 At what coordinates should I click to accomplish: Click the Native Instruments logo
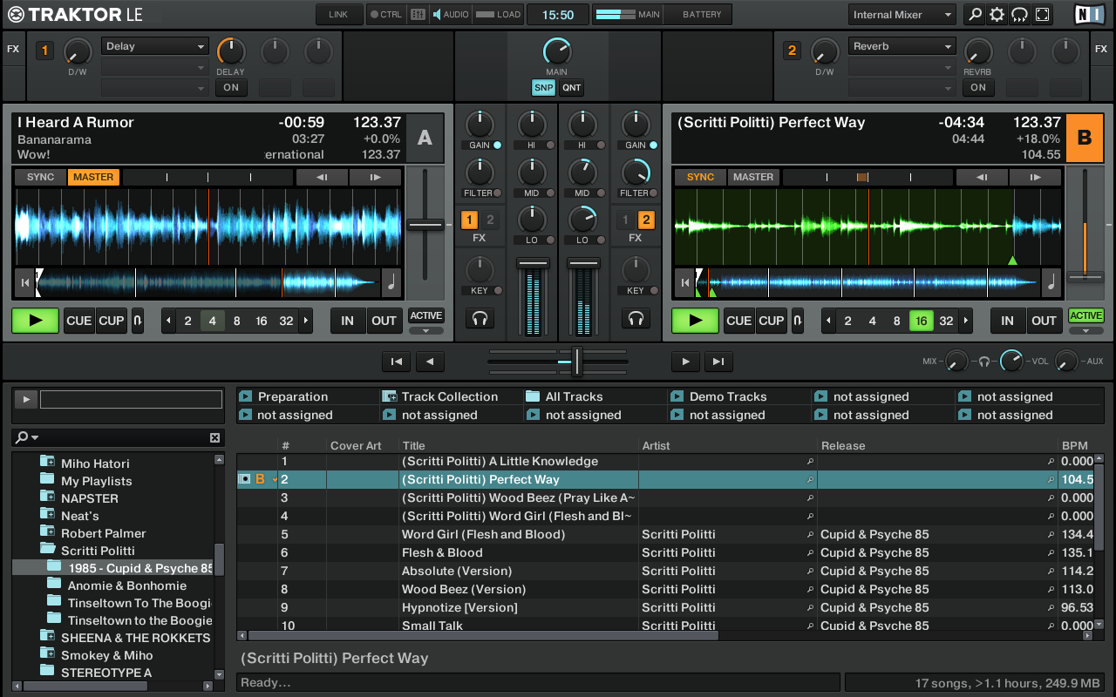[1087, 14]
